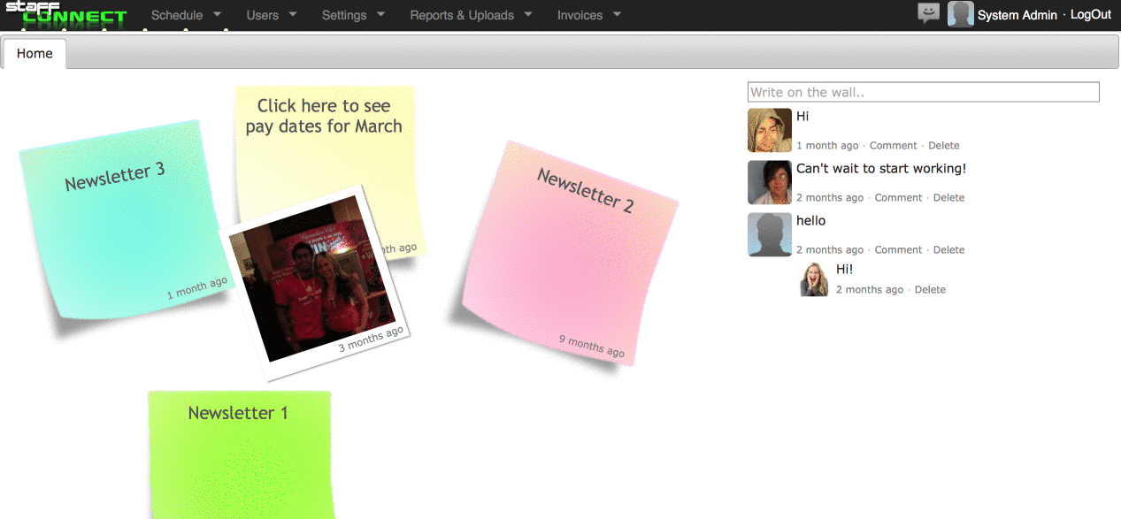This screenshot has height=519, width=1121.
Task: Delete 'Can't wait to start working!' post
Action: coord(948,197)
